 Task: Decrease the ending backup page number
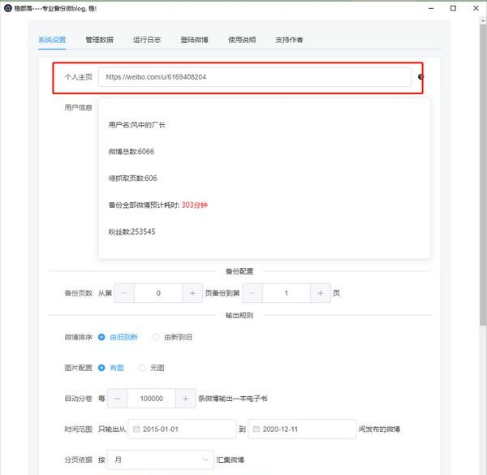click(252, 293)
